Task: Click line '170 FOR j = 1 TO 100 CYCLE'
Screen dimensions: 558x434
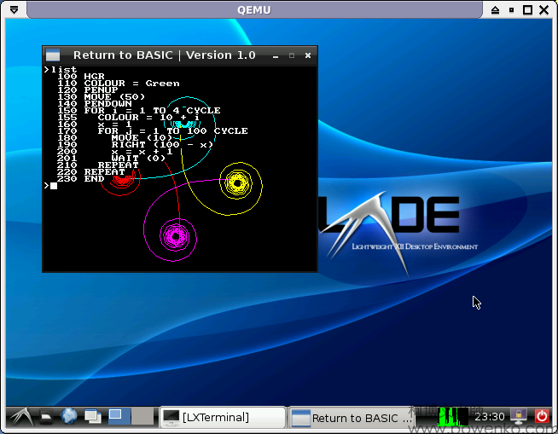Action: [x=153, y=131]
